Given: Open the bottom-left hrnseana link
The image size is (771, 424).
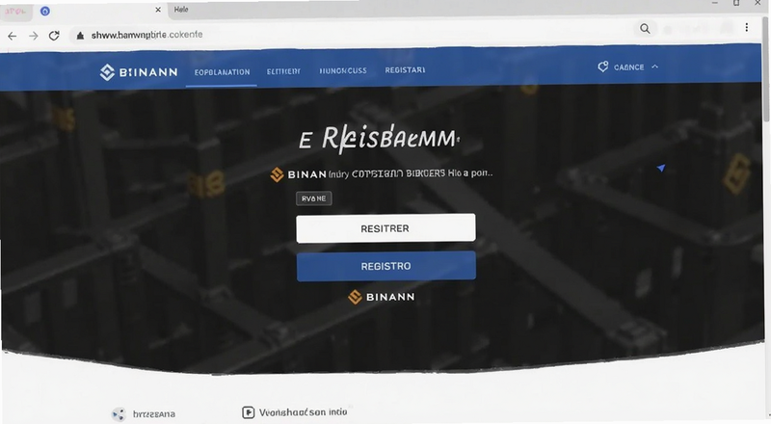Looking at the screenshot, I should (x=154, y=414).
